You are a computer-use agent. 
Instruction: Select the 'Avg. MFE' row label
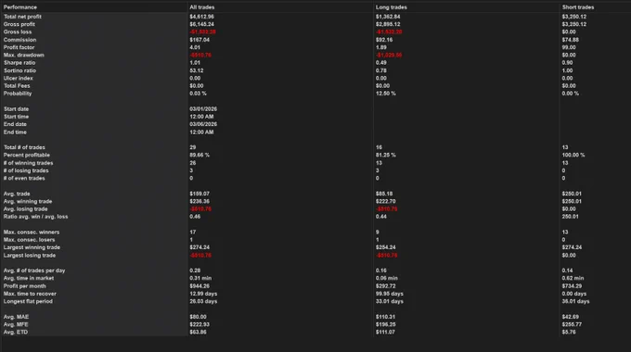[16, 325]
